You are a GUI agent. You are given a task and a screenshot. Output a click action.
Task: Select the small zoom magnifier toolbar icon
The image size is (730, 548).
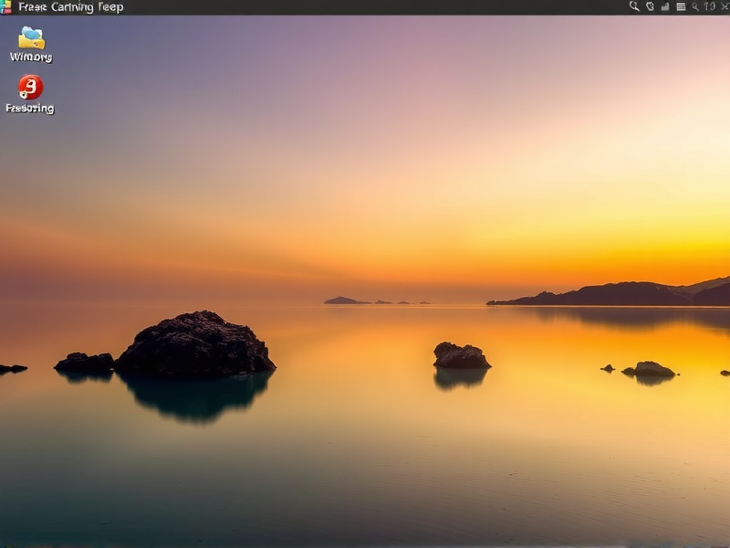point(695,6)
